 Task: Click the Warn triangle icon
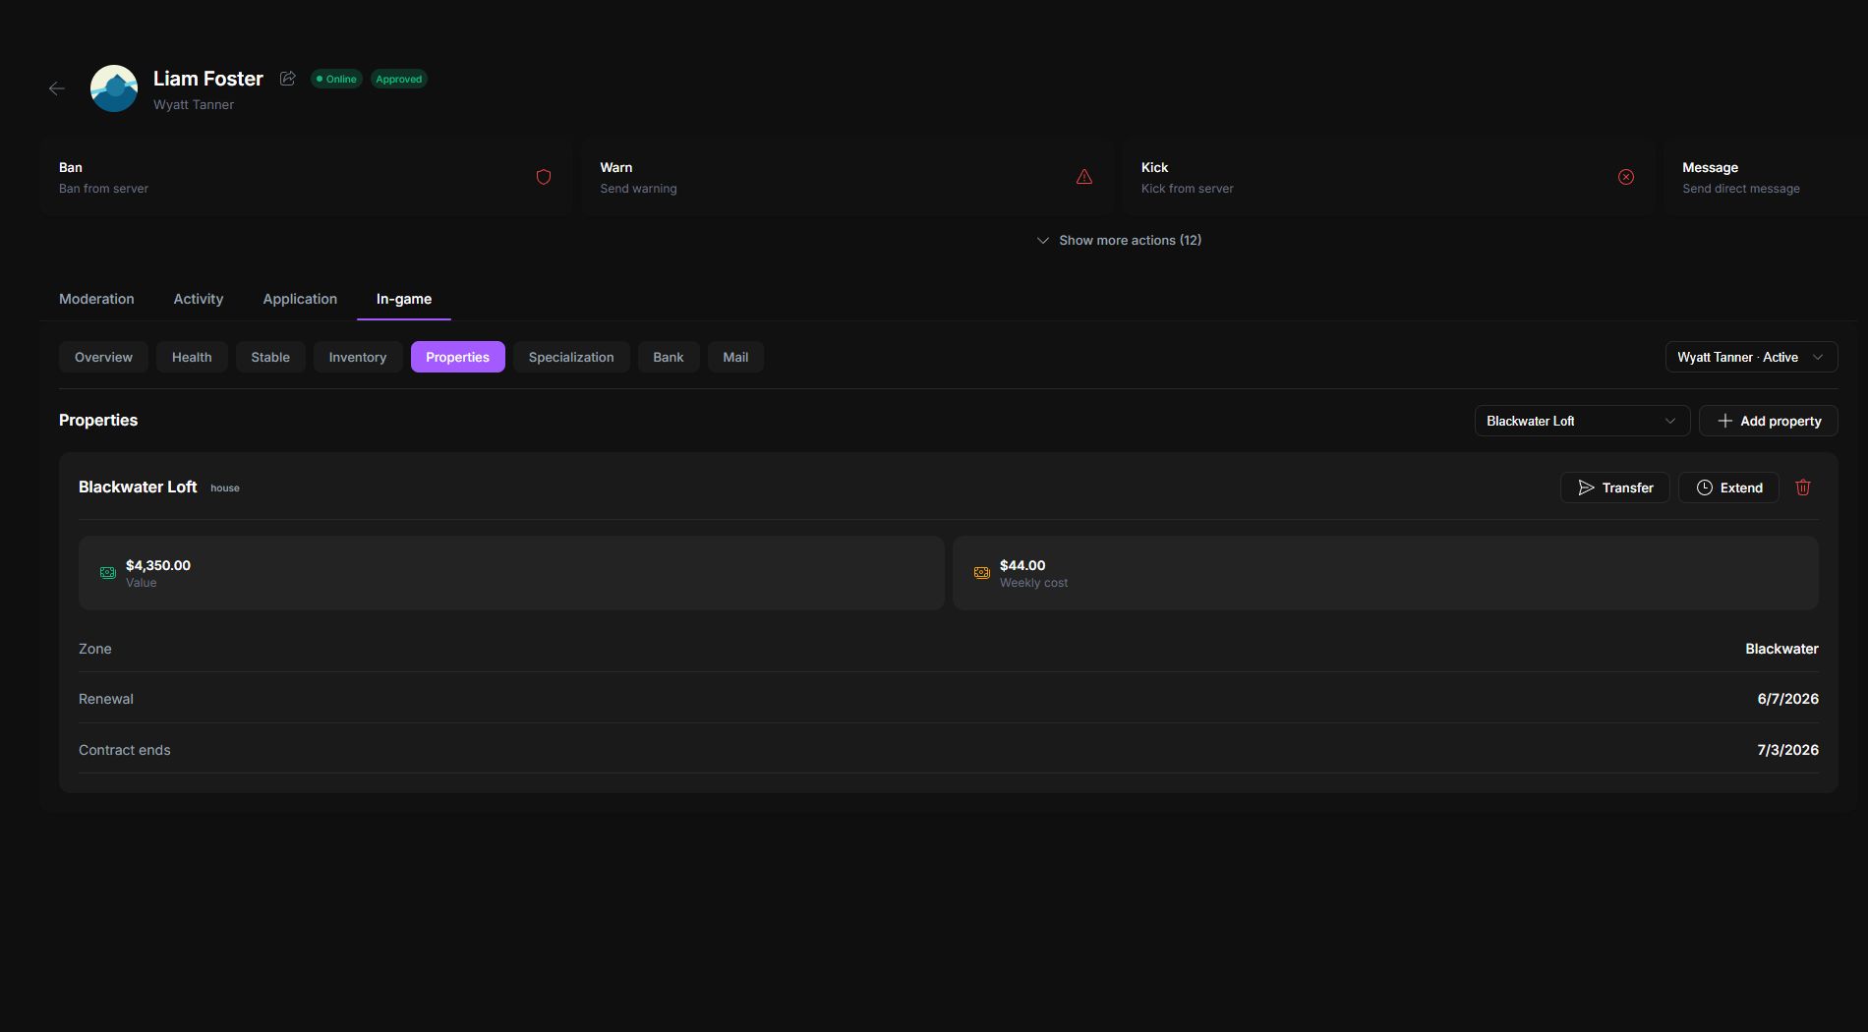[x=1084, y=177]
